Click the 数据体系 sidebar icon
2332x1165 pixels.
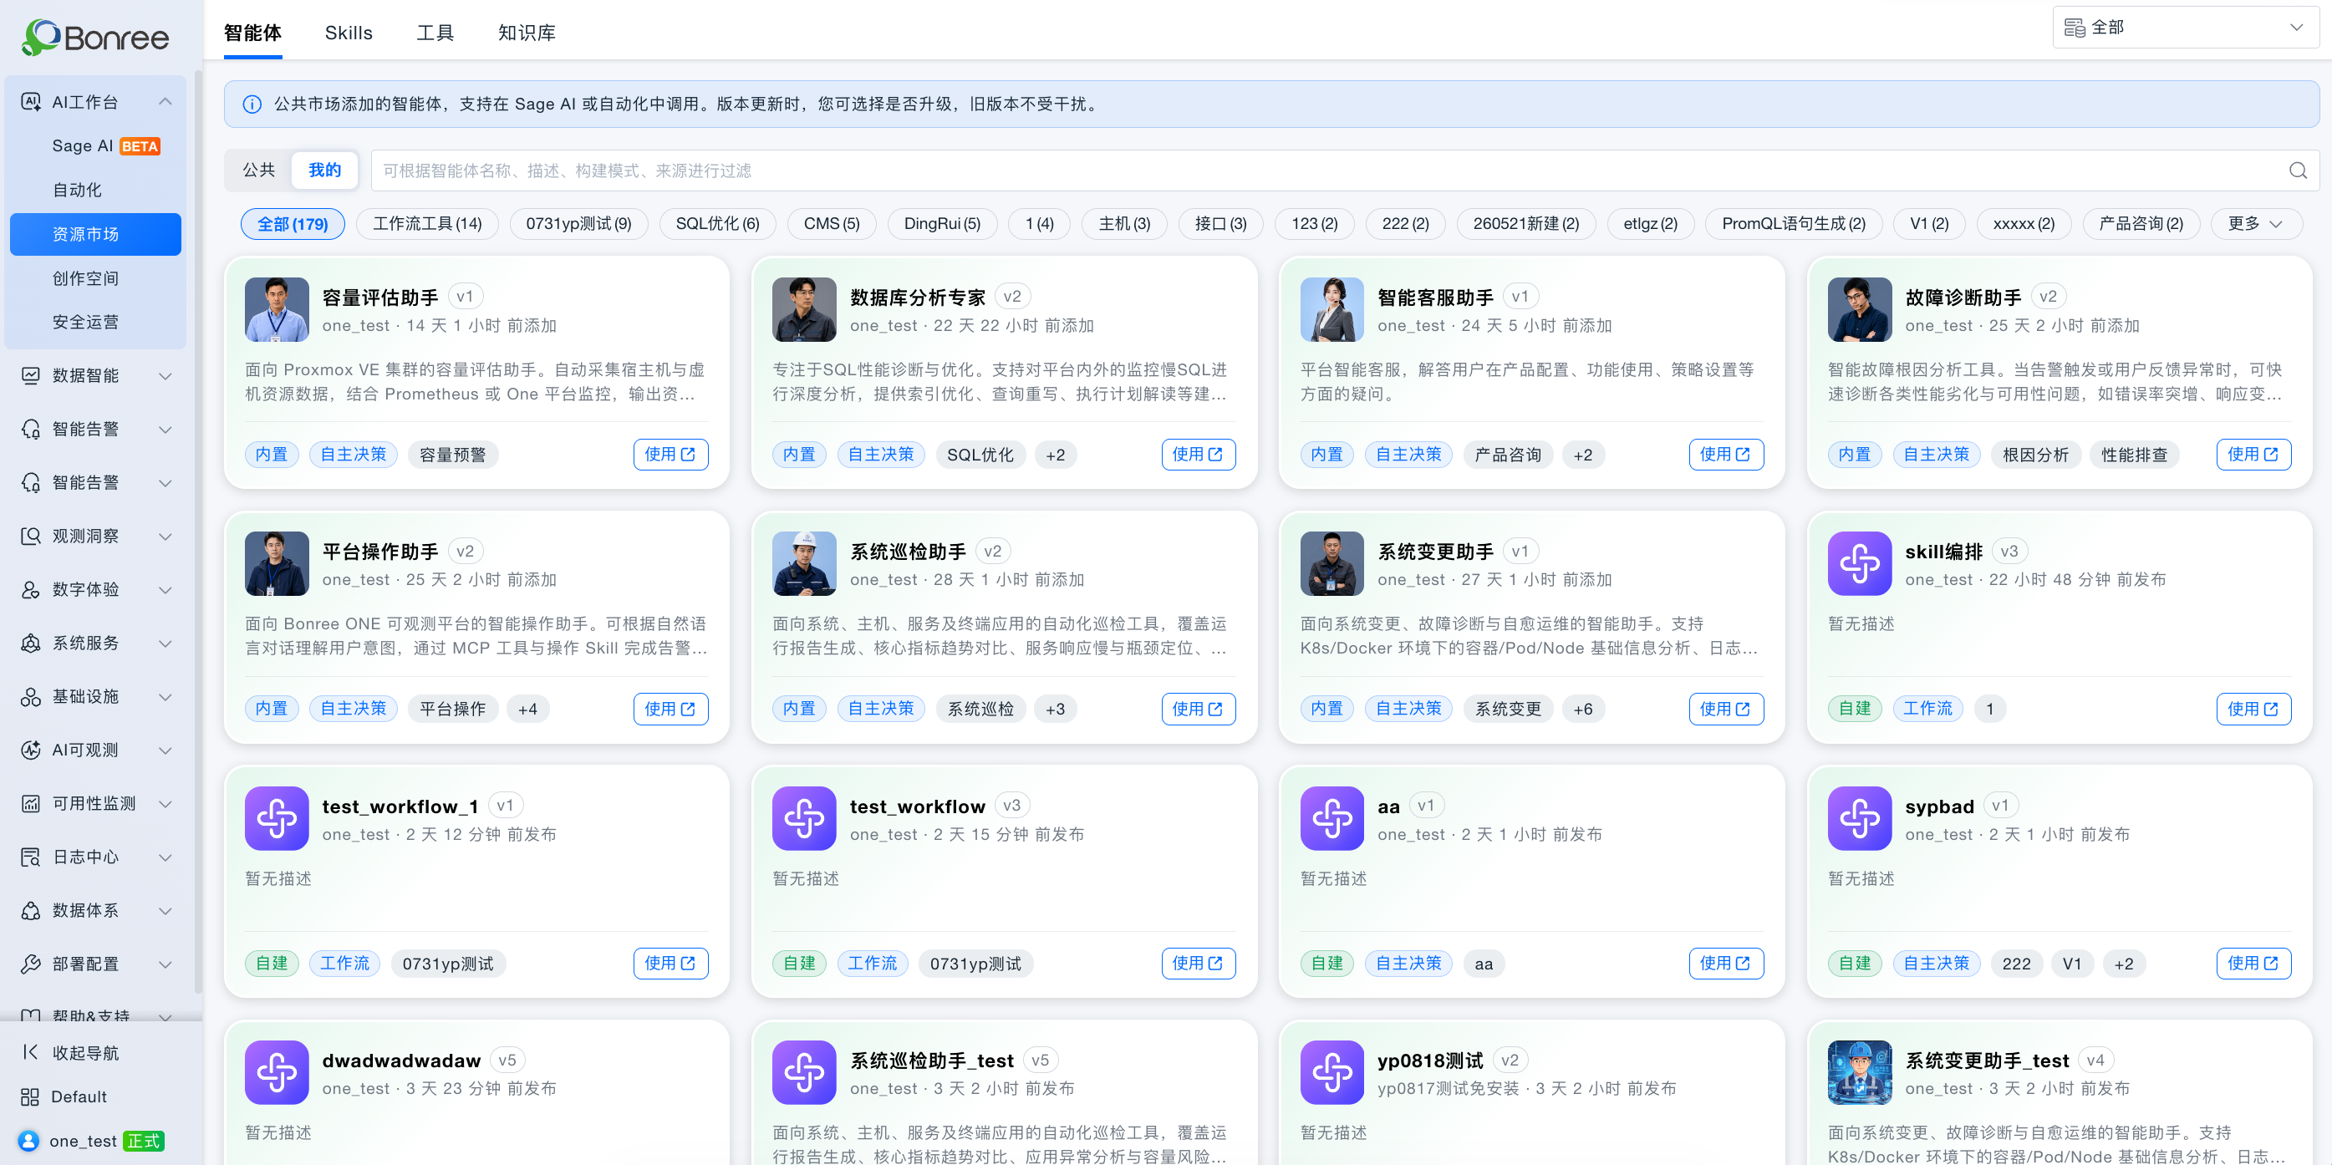[x=31, y=910]
